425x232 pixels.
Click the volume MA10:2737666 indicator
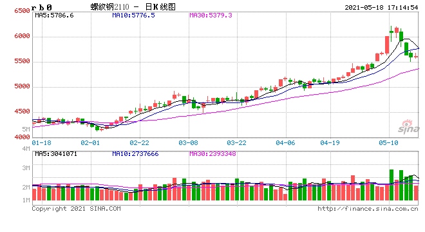(x=135, y=154)
